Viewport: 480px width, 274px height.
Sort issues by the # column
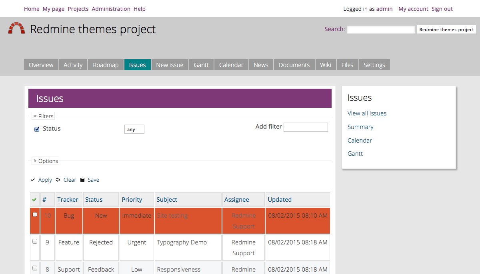(44, 200)
